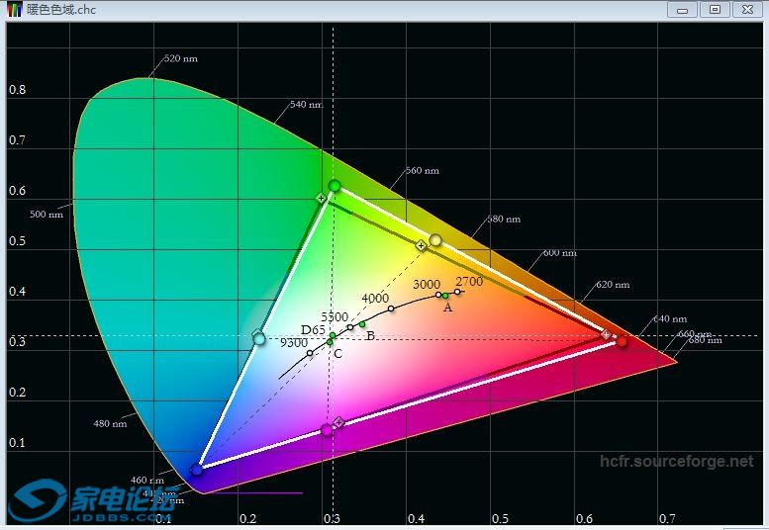This screenshot has height=530, width=769.
Task: Click the 520 nm wavelength label
Action: coord(180,59)
